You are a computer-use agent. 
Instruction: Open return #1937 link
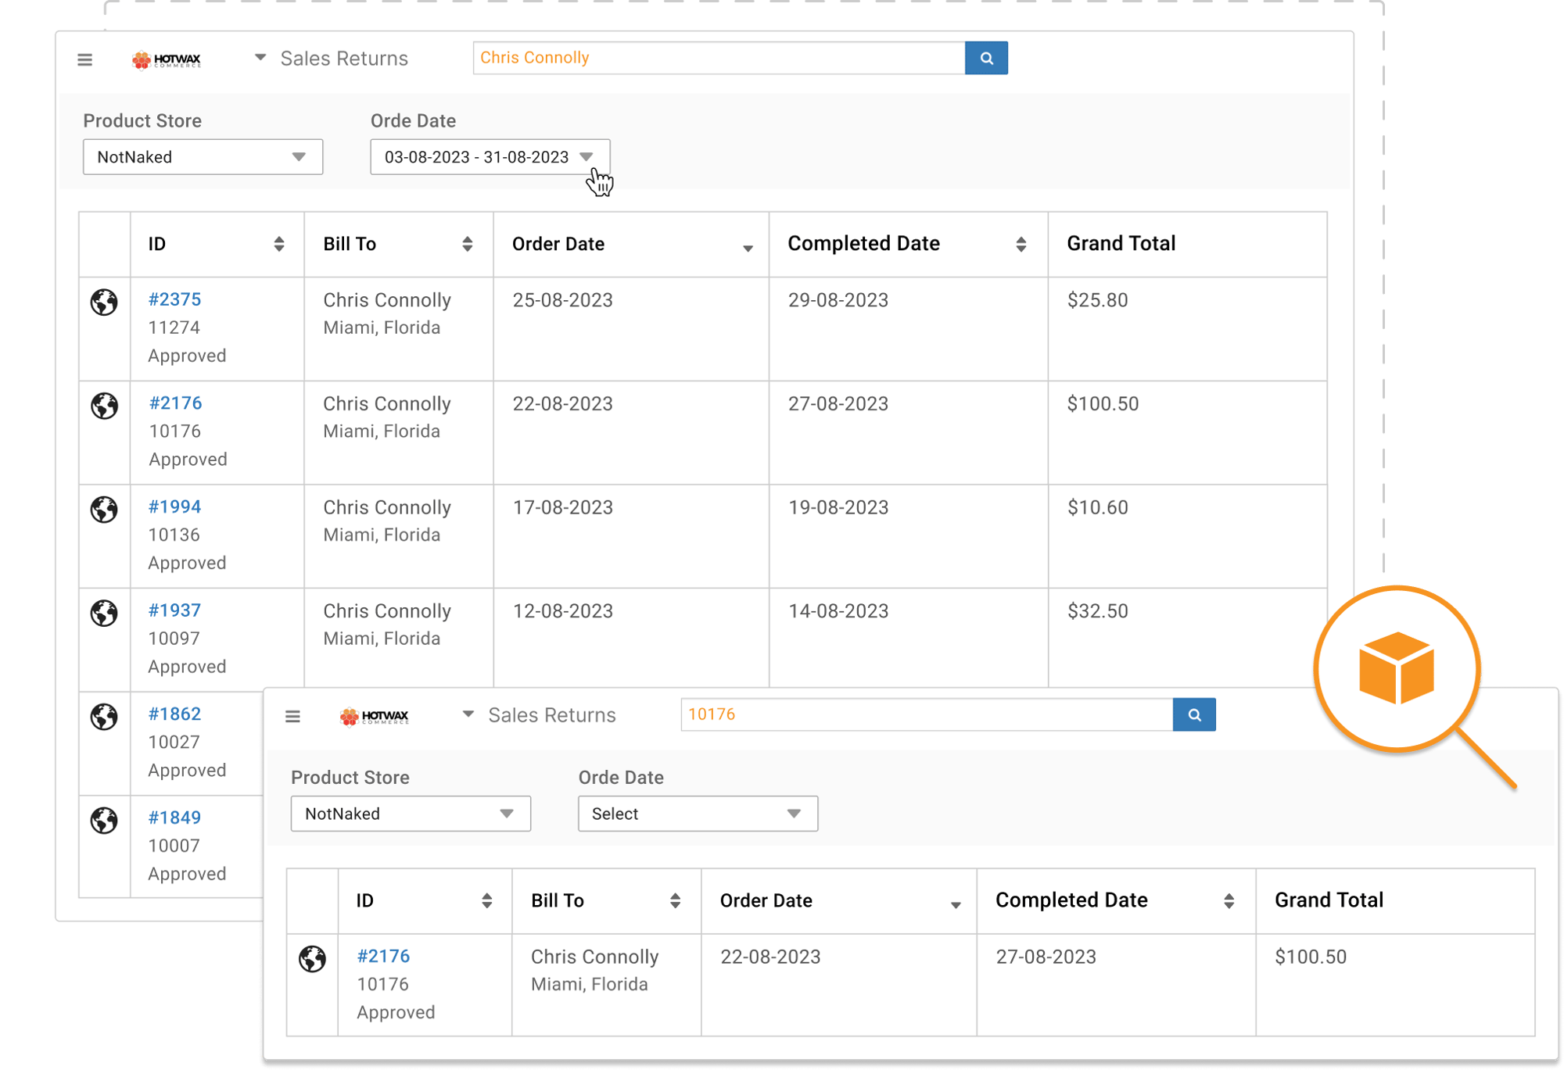point(174,610)
